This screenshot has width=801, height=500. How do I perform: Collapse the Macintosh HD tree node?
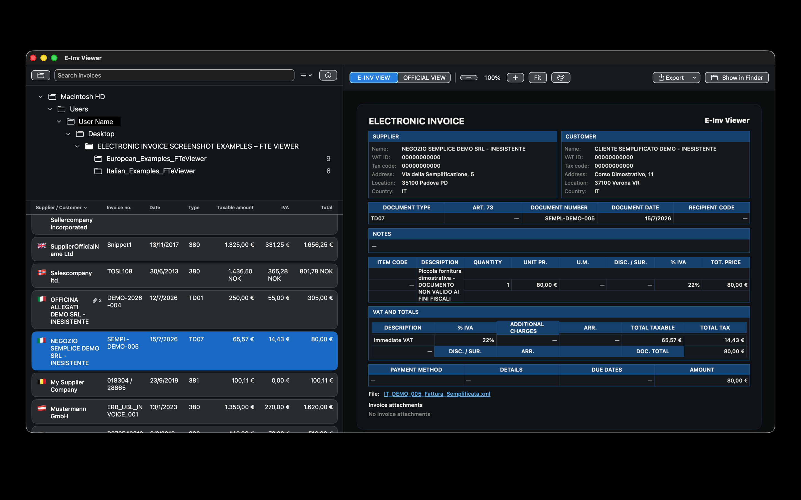(41, 97)
